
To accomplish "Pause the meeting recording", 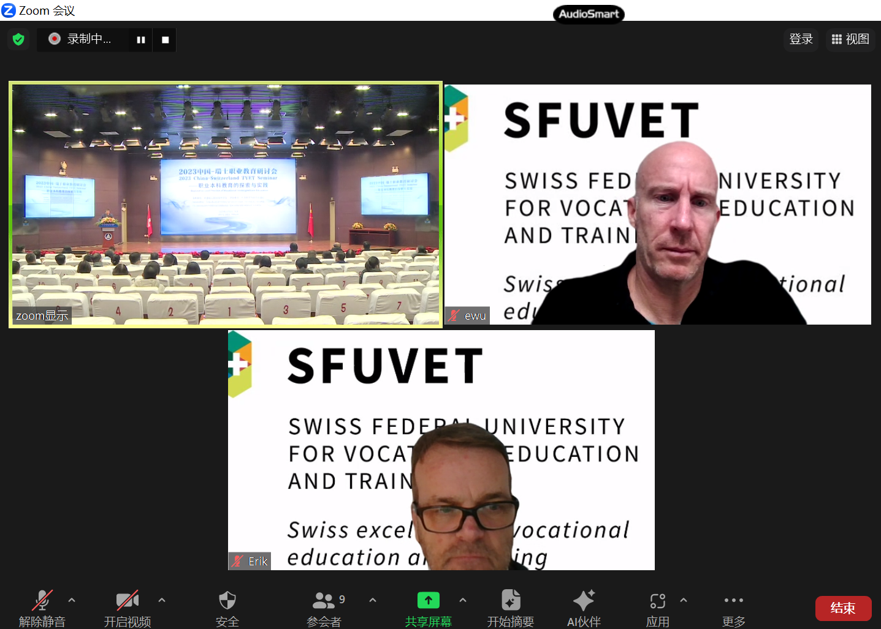I will click(x=141, y=40).
